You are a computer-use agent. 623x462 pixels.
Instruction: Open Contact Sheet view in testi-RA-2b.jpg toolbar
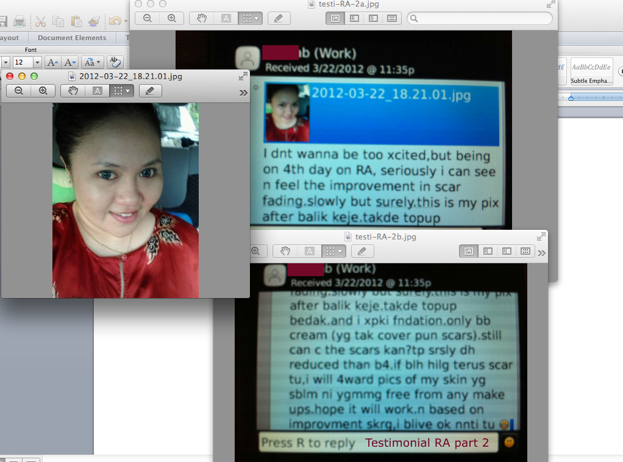pos(525,251)
